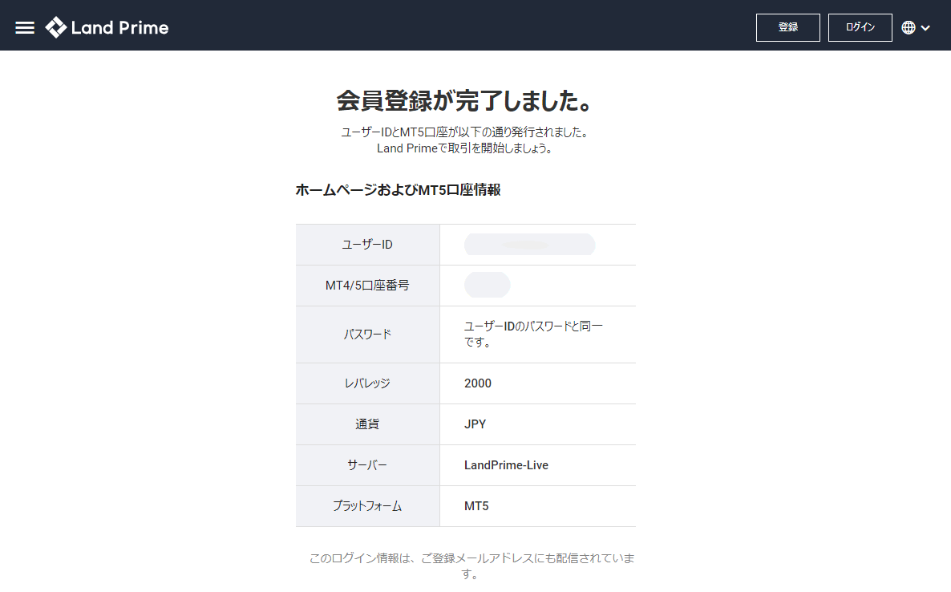
Task: Click the platform value MT5
Action: coord(476,506)
